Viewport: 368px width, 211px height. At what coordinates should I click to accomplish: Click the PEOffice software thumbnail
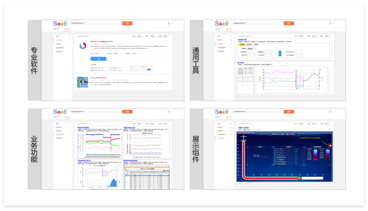click(x=83, y=82)
